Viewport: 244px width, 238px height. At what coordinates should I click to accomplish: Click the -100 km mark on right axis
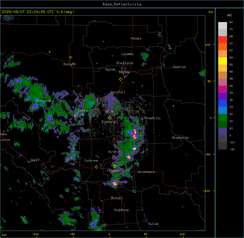[x=207, y=191]
